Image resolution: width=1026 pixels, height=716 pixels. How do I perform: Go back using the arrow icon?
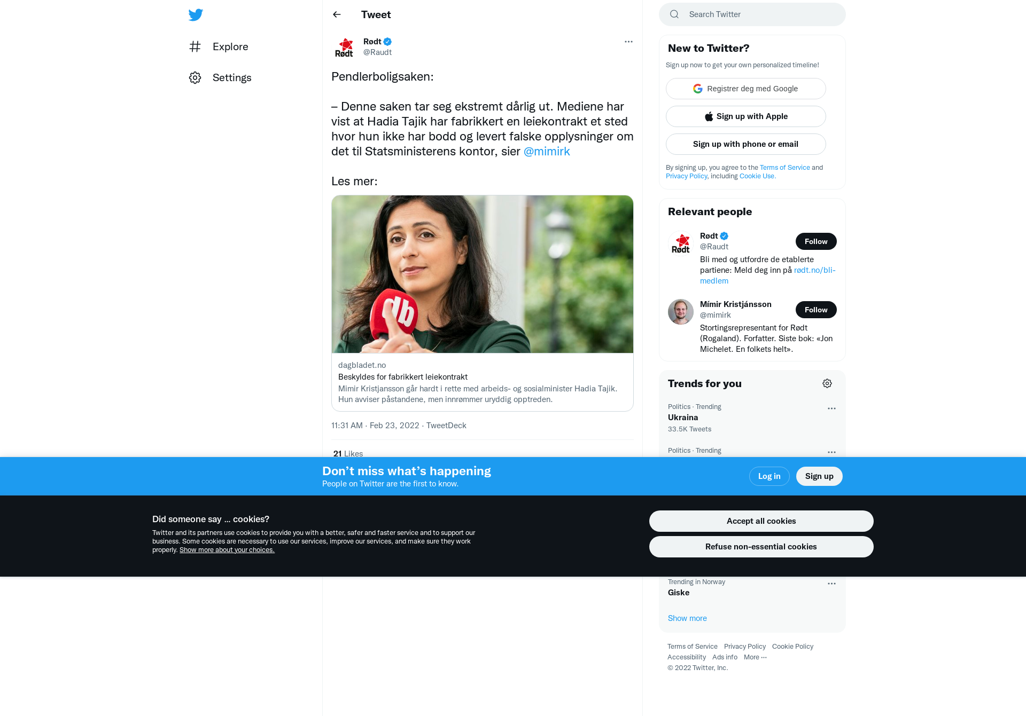pyautogui.click(x=337, y=14)
